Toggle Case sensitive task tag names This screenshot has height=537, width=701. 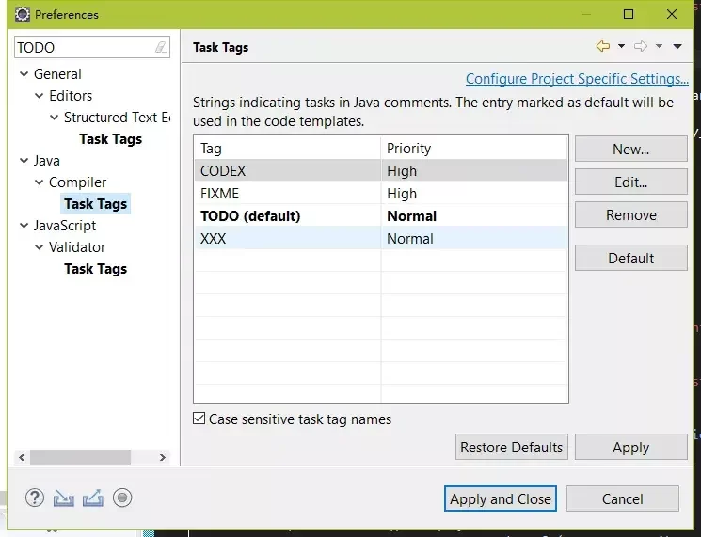pyautogui.click(x=199, y=419)
